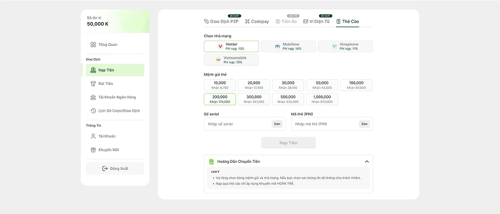Image resolution: width=500 pixels, height=214 pixels.
Task: Click the Mobifone logo icon
Action: [x=277, y=47]
